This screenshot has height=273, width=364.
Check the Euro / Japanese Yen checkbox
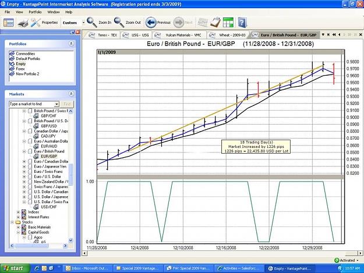[30, 166]
